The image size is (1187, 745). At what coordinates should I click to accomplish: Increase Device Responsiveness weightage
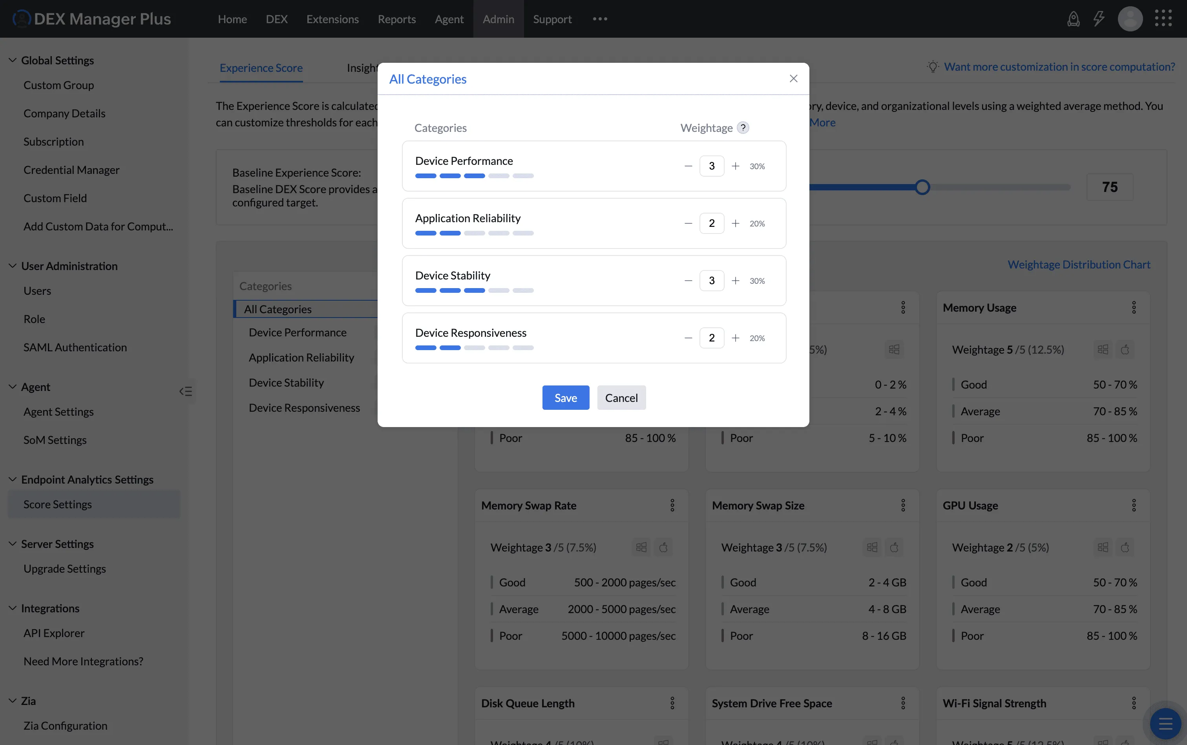pos(735,338)
